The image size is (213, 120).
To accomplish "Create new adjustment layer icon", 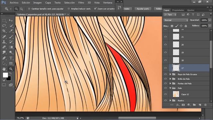I will (x=189, y=105).
